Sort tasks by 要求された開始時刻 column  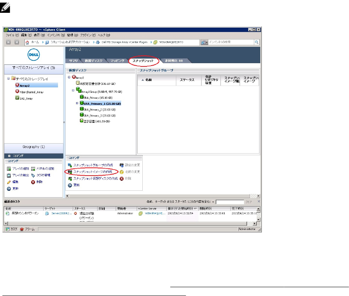tap(183, 209)
